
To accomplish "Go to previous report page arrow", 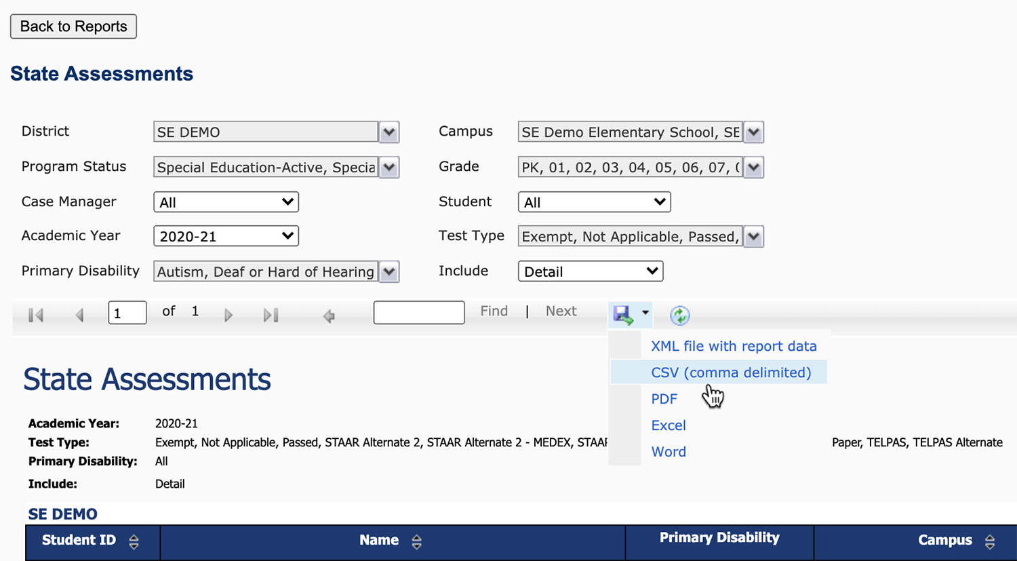I will [x=79, y=315].
